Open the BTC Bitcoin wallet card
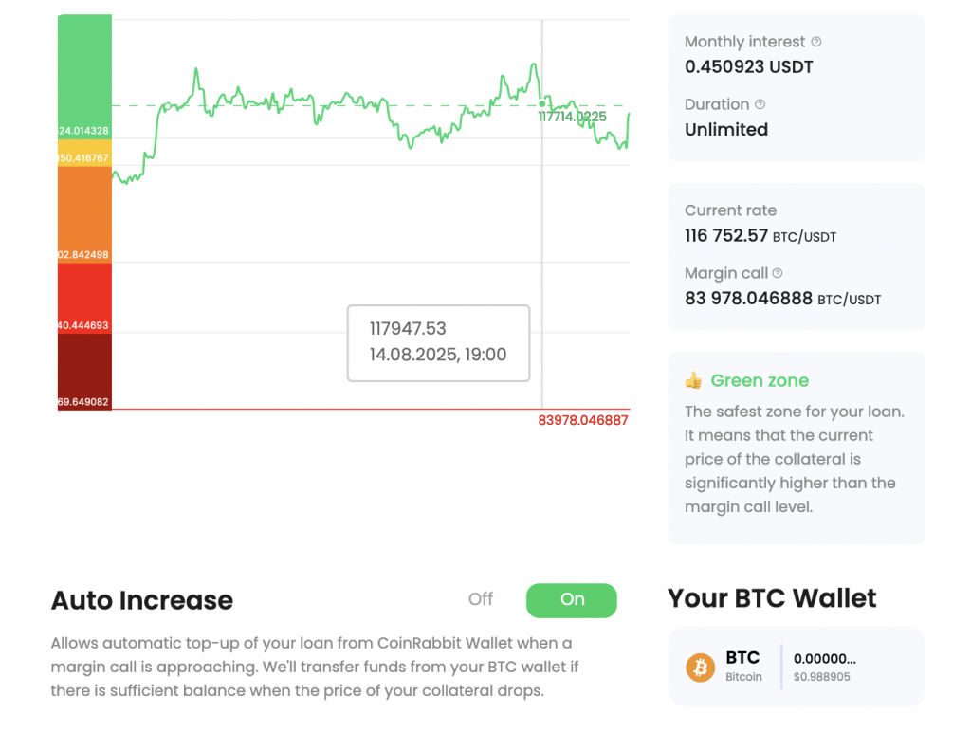 [797, 667]
